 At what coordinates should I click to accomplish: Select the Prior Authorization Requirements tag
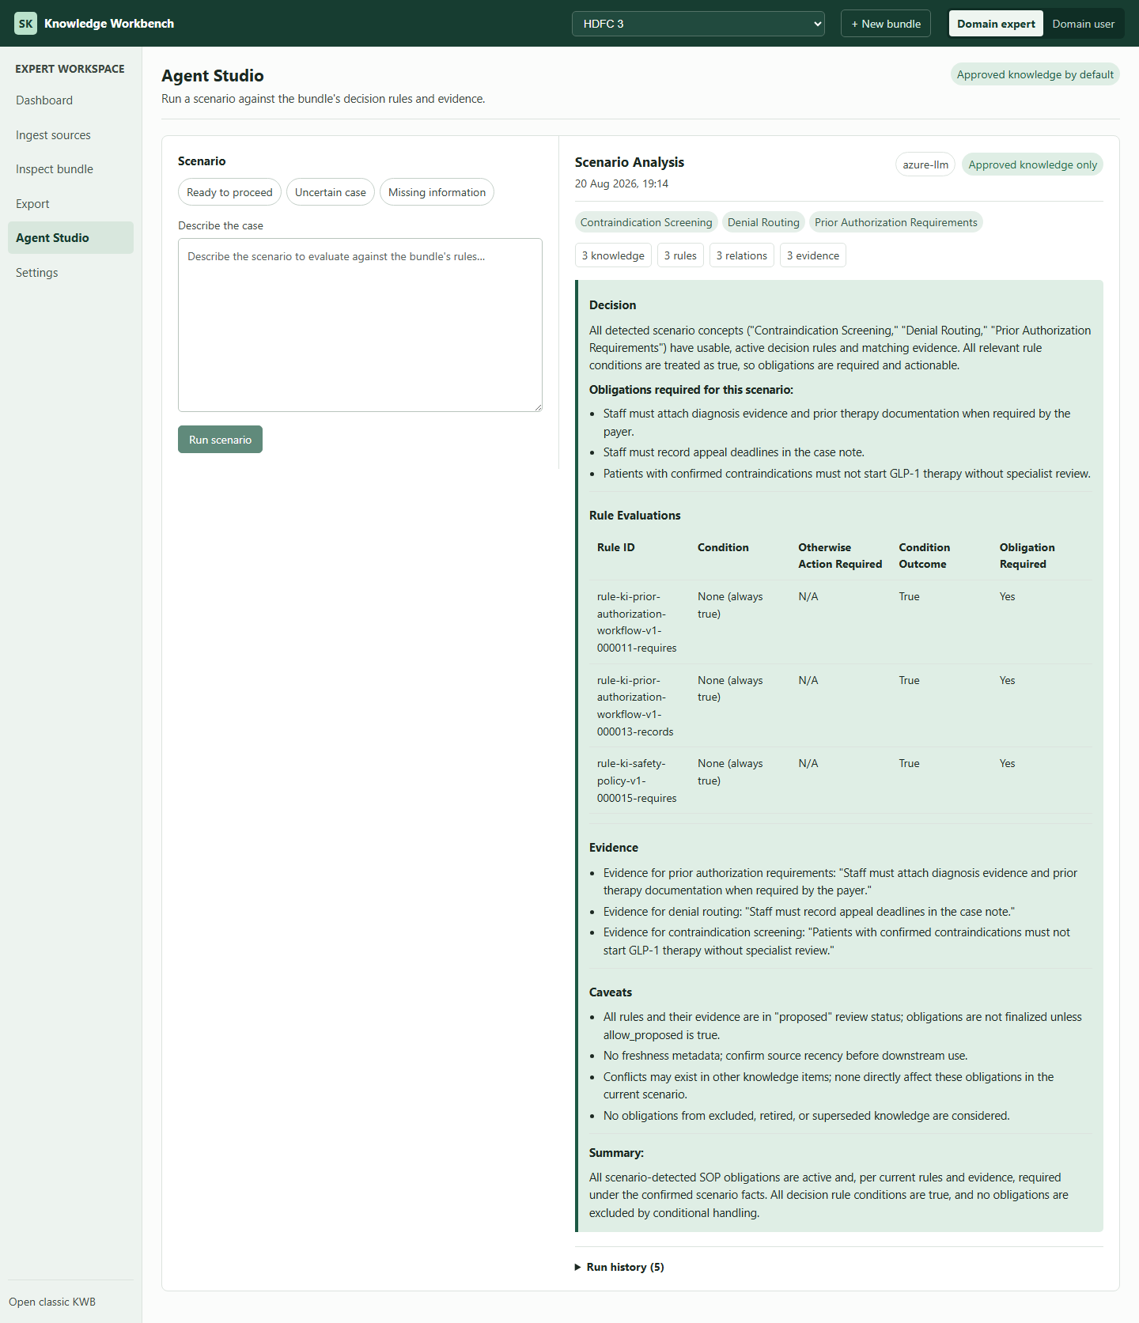pyautogui.click(x=896, y=222)
